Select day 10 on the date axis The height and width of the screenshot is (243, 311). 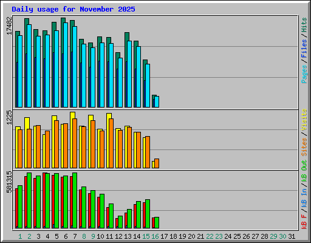[100, 236]
